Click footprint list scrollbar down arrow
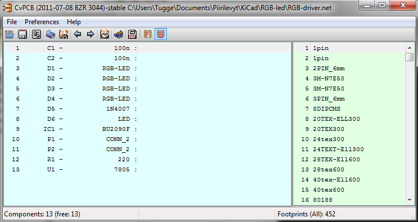The height and width of the screenshot is (222, 418). tap(410, 200)
